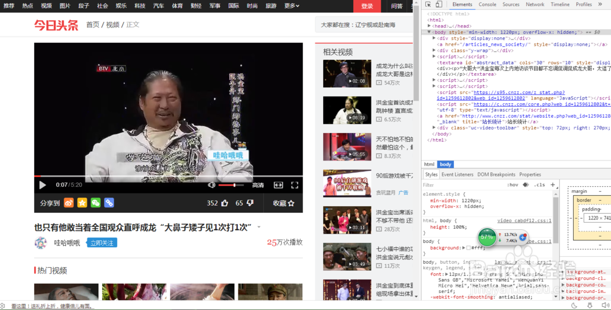Switch to DevTools Timeline tab

click(x=560, y=4)
